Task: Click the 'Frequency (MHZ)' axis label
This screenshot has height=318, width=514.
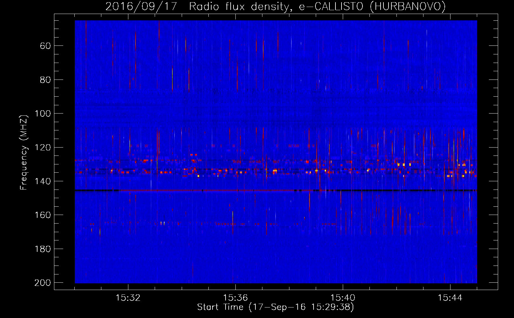Action: (24, 152)
